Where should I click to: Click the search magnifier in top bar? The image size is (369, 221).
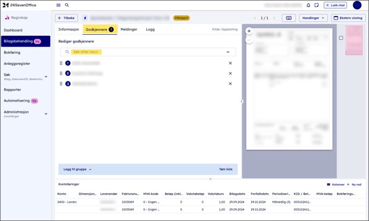(67, 5)
